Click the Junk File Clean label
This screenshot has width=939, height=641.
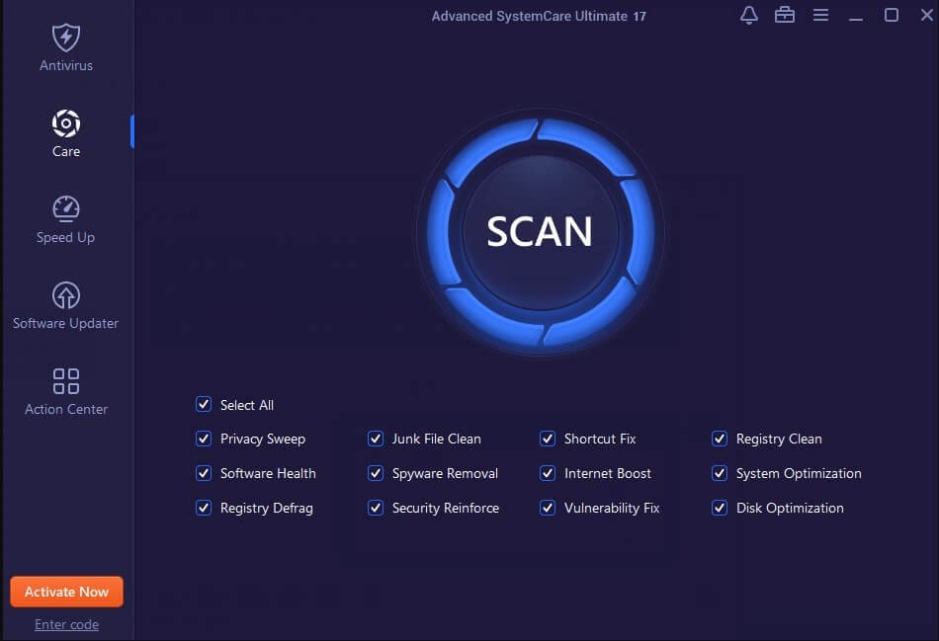tap(437, 439)
